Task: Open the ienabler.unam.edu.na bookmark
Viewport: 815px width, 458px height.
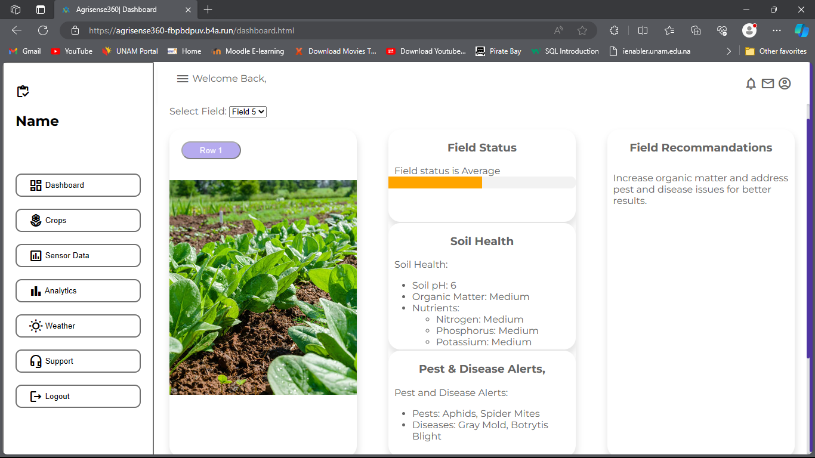Action: click(650, 51)
